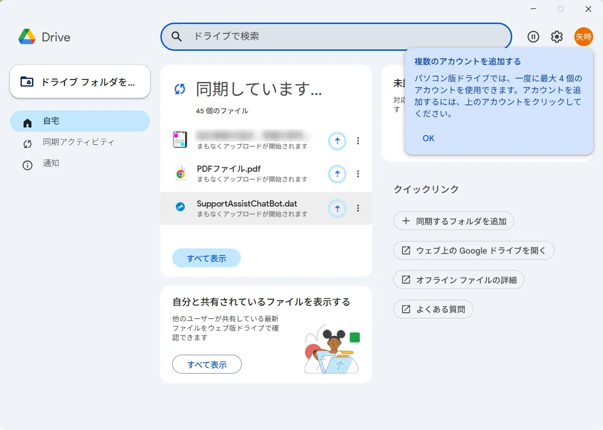This screenshot has width=603, height=430.
Task: Open more options for SupportAssistChatBot.dat
Action: (358, 208)
